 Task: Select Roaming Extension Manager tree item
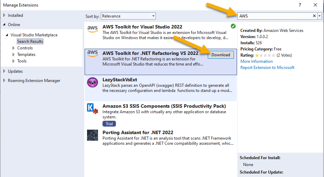tap(34, 81)
